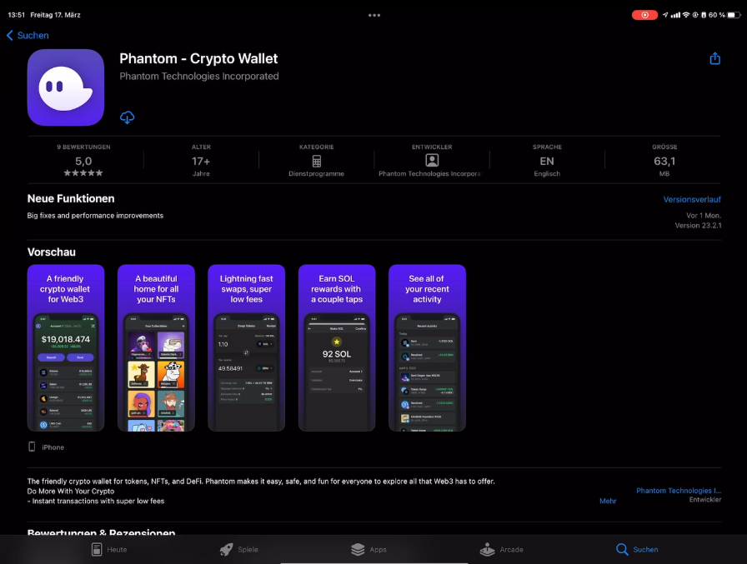Image resolution: width=747 pixels, height=564 pixels.
Task: Tap 'Dienstprogramme' category label
Action: coord(316,174)
